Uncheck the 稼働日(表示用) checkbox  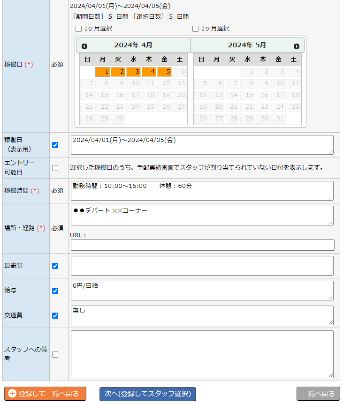coord(55,145)
